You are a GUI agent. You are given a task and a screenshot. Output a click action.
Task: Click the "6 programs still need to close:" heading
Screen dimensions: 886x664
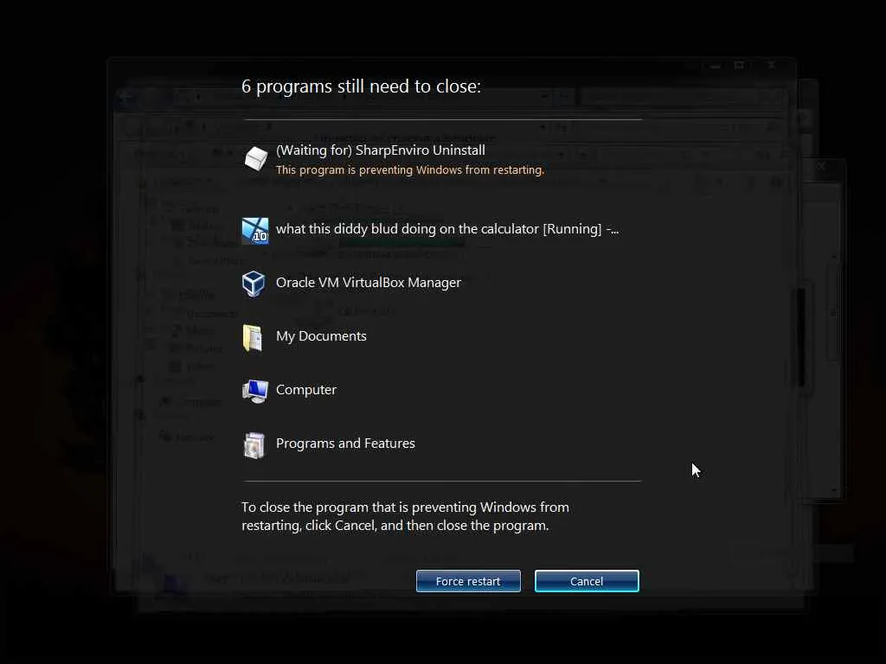[x=361, y=86]
